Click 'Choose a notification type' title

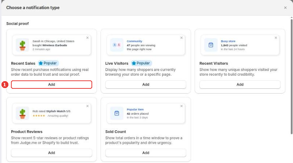tap(33, 8)
